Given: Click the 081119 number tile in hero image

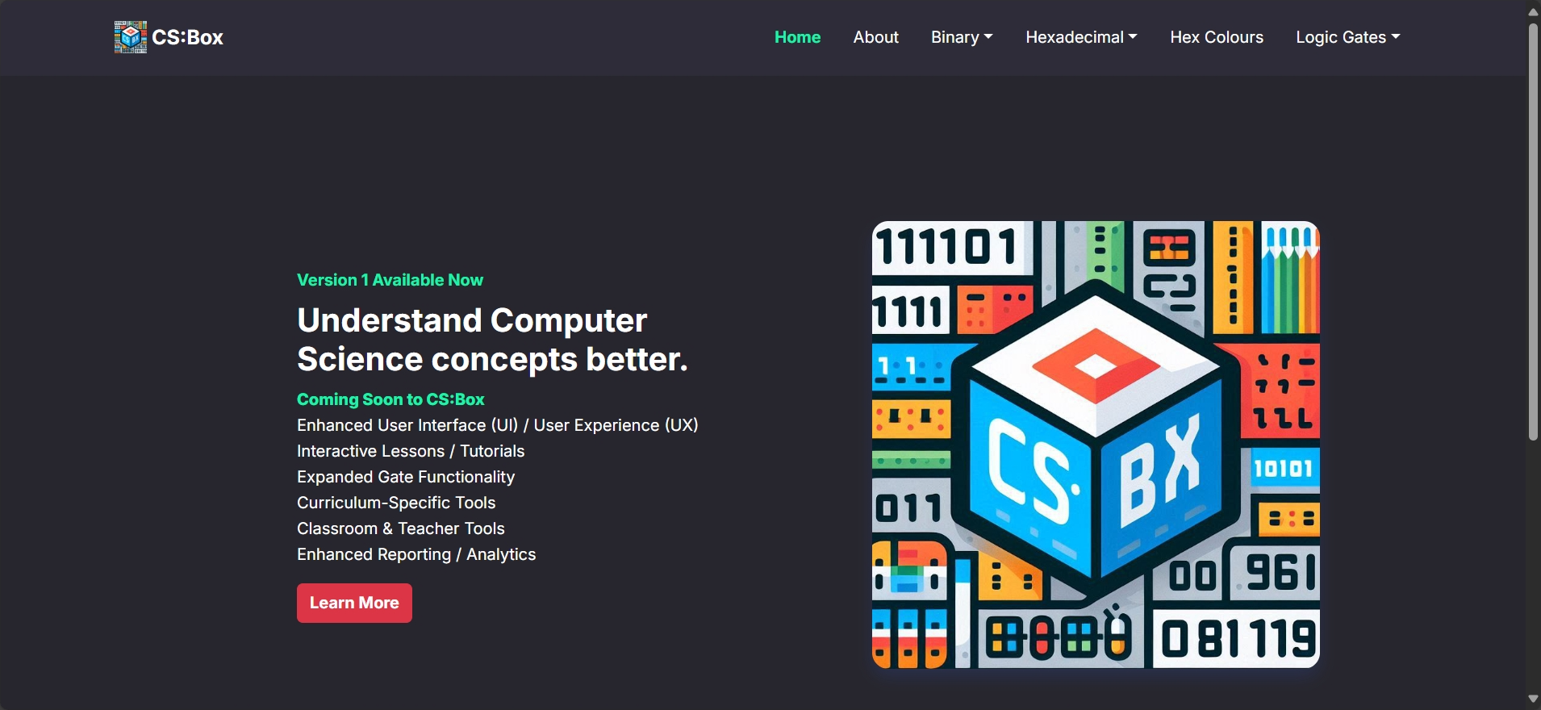Looking at the screenshot, I should point(1238,640).
